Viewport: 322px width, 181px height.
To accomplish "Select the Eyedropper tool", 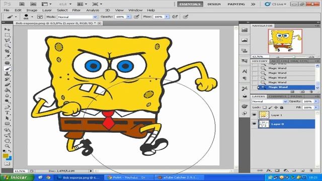I will click(x=7, y=57).
